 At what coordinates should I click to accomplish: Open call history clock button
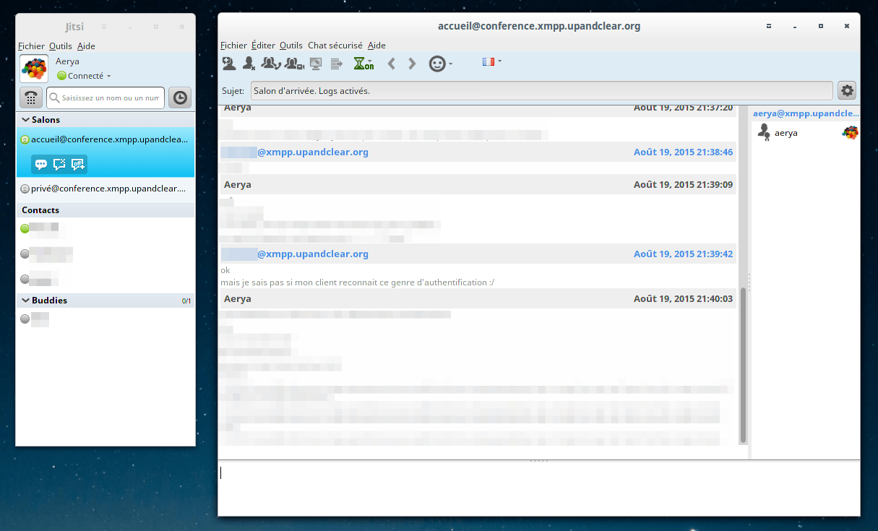(x=180, y=98)
